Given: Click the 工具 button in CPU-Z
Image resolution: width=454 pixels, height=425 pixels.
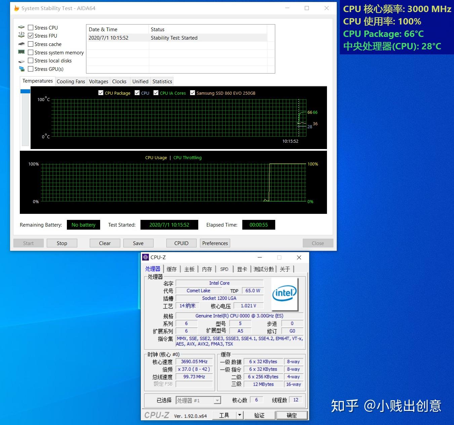Looking at the screenshot, I should (224, 415).
